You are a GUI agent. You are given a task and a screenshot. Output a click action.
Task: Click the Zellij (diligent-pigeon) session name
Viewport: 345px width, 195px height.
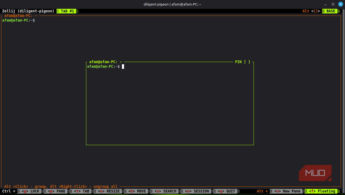(x=28, y=11)
